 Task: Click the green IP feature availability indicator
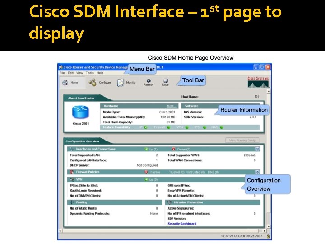click(146, 127)
